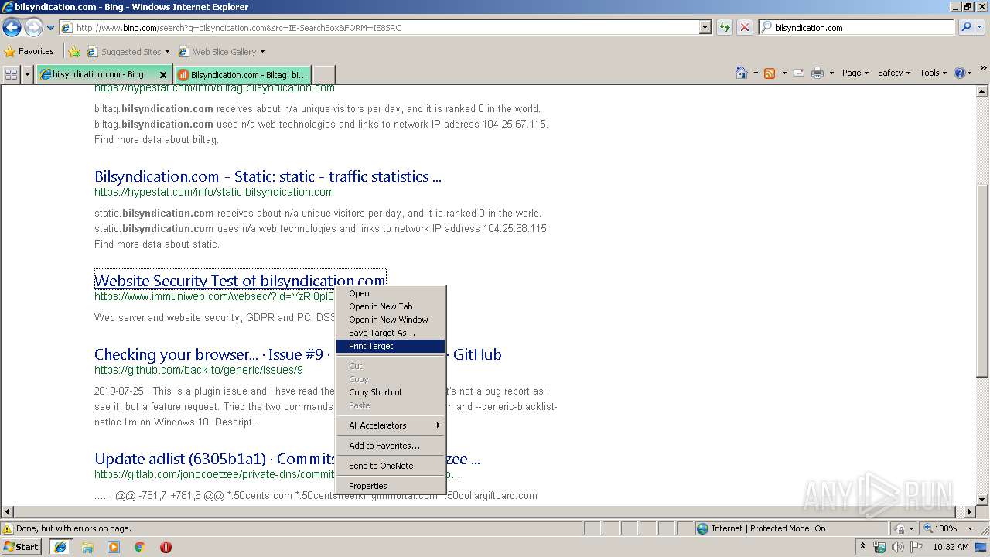Open Website Security Test of bilsyndication.com link
Viewport: 990px width, 557px height.
pos(240,280)
